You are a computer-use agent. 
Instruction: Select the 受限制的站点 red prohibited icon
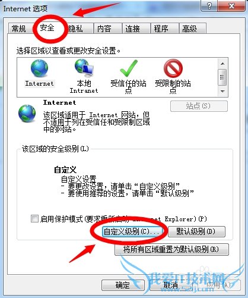tap(173, 68)
